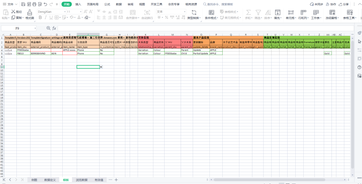
Task: Open the 数据定义 sheet tab
Action: pos(50,180)
